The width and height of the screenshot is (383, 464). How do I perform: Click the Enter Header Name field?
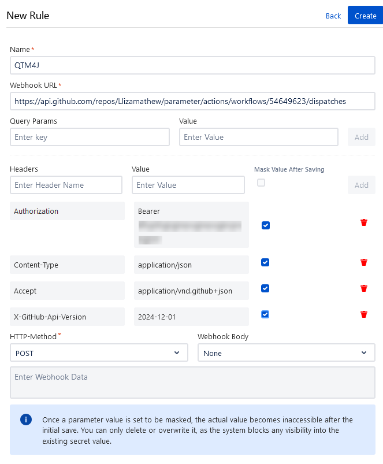pyautogui.click(x=66, y=185)
